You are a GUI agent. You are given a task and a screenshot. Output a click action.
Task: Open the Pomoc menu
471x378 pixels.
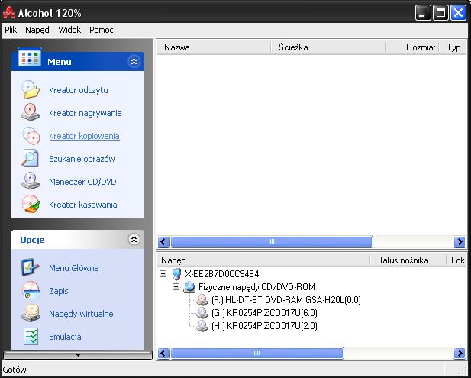coord(102,30)
